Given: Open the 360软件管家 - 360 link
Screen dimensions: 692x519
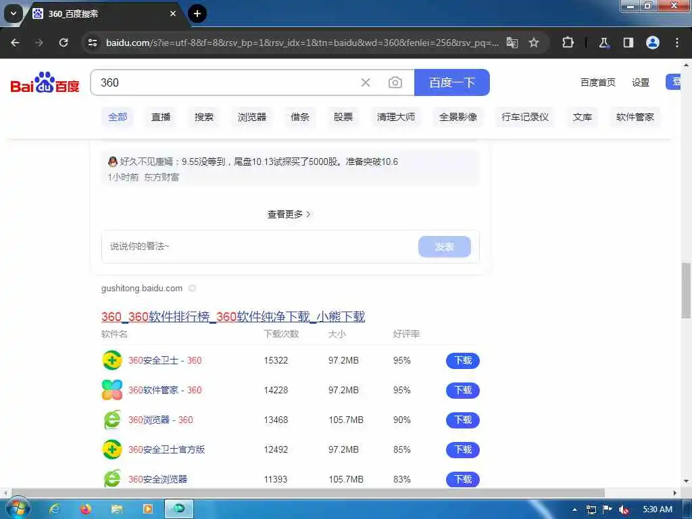Looking at the screenshot, I should click(165, 390).
